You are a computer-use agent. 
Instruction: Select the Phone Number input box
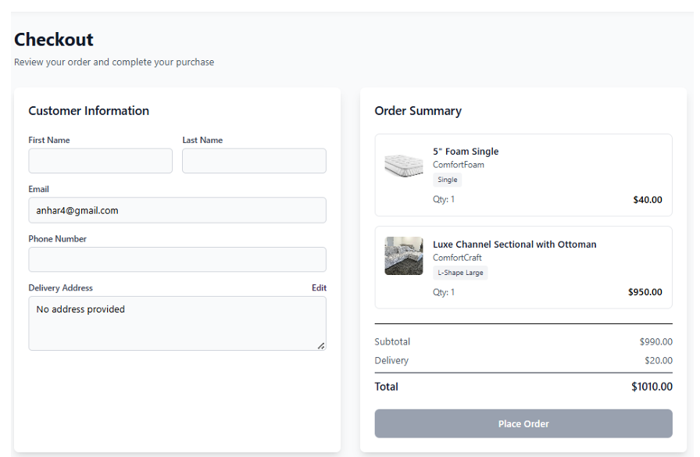[x=177, y=259]
